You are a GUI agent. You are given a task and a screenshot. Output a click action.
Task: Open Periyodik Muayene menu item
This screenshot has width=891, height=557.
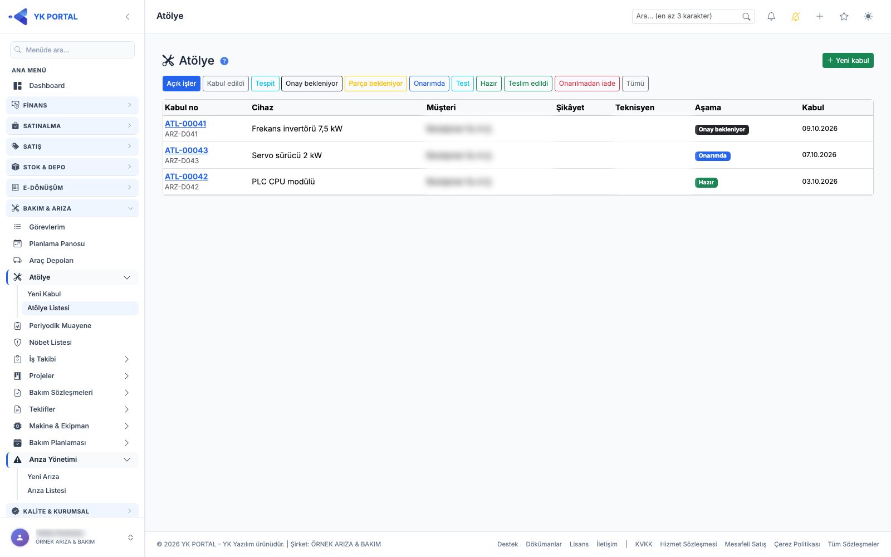click(72, 326)
